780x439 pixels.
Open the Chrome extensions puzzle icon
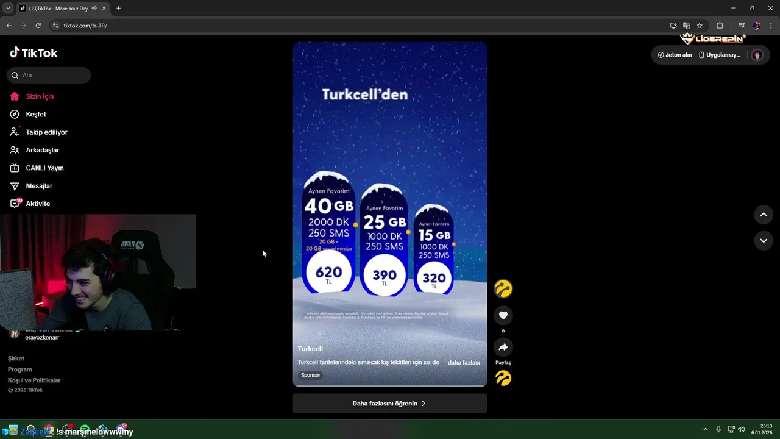(720, 26)
